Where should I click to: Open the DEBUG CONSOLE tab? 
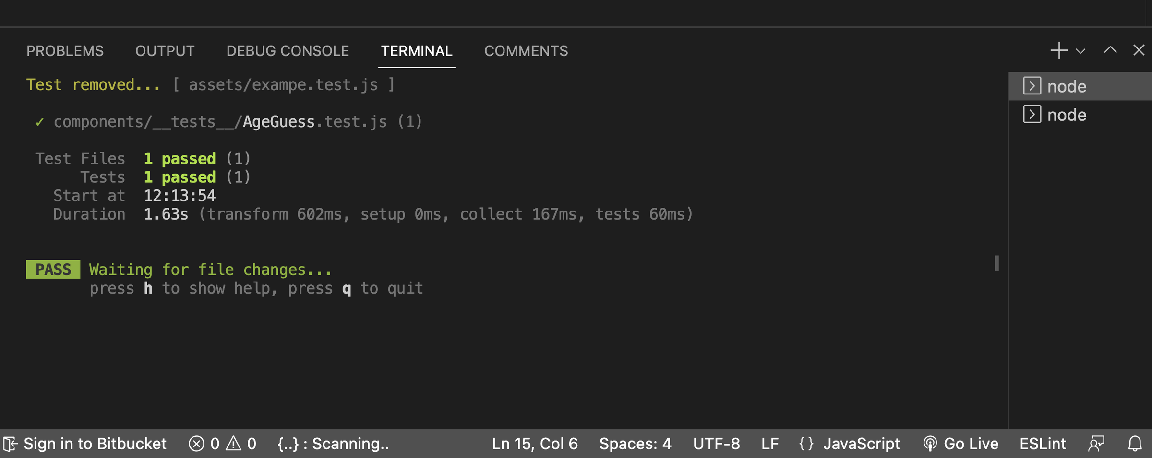tap(288, 51)
